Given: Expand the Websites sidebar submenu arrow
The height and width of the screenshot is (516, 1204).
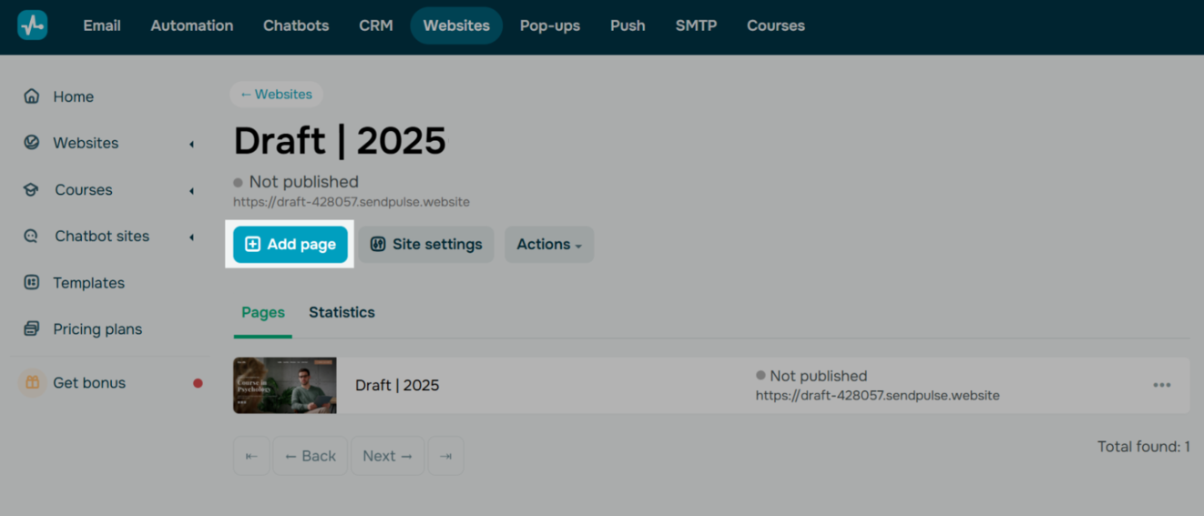Looking at the screenshot, I should [191, 144].
